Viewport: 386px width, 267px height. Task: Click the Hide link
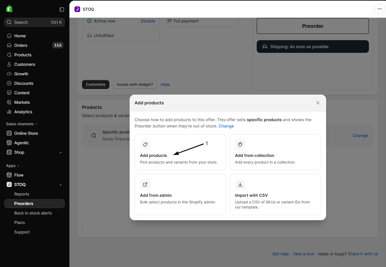(x=165, y=84)
